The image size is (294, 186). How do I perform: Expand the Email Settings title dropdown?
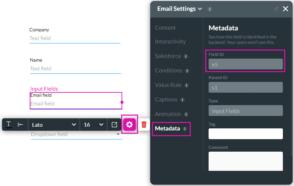point(200,9)
